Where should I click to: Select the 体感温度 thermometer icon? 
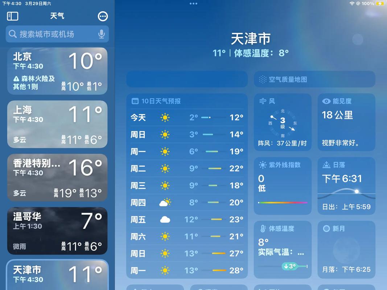pos(263,228)
